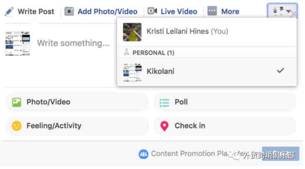Click the Poll button

click(225, 102)
